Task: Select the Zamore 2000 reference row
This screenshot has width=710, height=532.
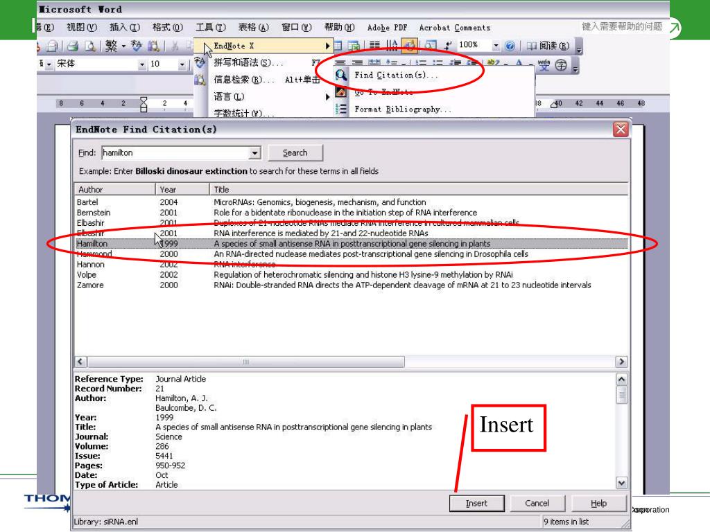Action: [352, 285]
